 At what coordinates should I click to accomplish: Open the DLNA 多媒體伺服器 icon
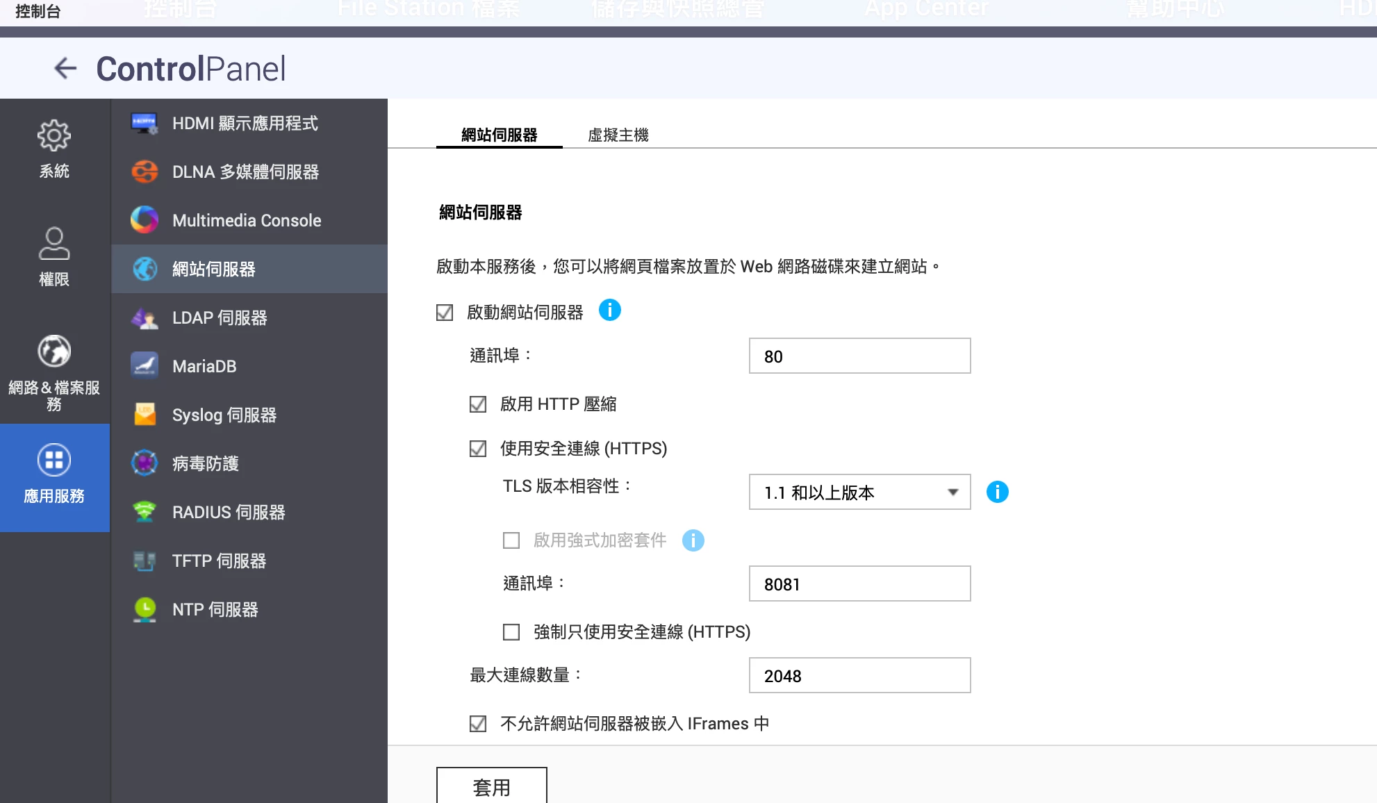click(x=145, y=172)
